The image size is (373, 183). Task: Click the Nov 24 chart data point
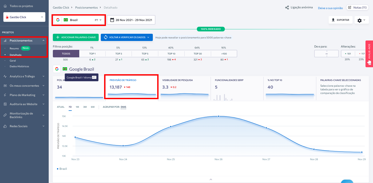pos(123,146)
